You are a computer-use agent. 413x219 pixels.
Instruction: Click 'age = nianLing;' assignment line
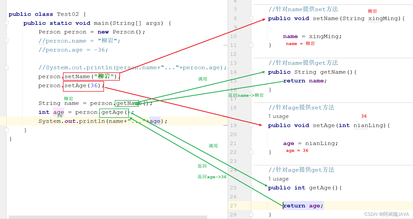coord(311,143)
